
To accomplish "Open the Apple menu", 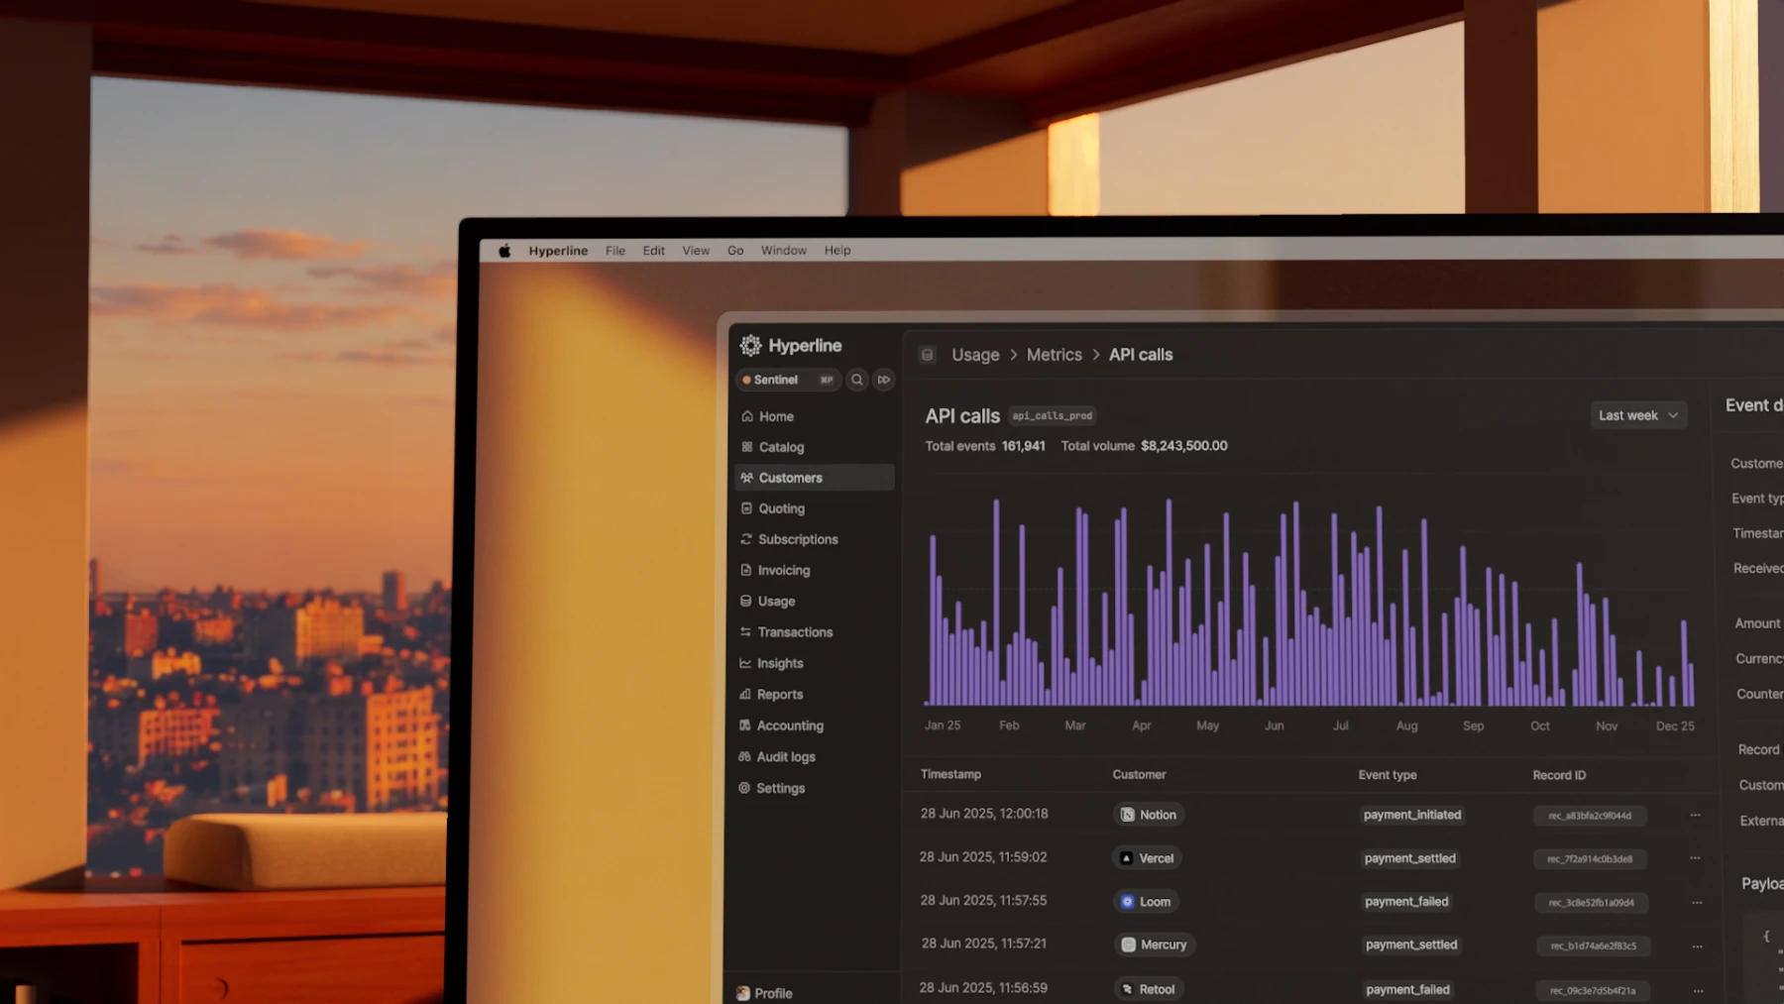I will [x=504, y=251].
